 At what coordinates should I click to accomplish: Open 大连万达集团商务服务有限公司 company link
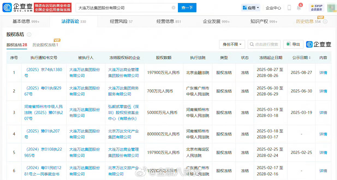click(x=124, y=91)
